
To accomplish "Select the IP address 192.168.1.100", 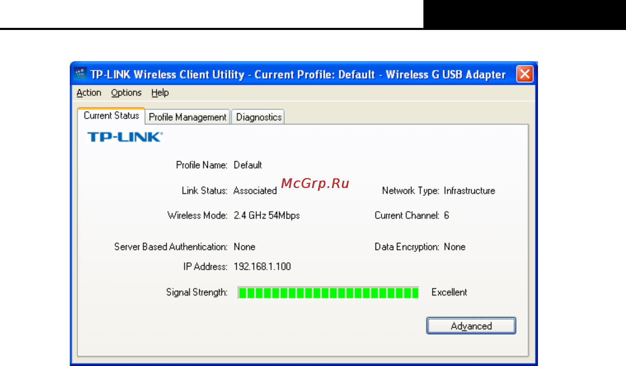I will (x=262, y=266).
